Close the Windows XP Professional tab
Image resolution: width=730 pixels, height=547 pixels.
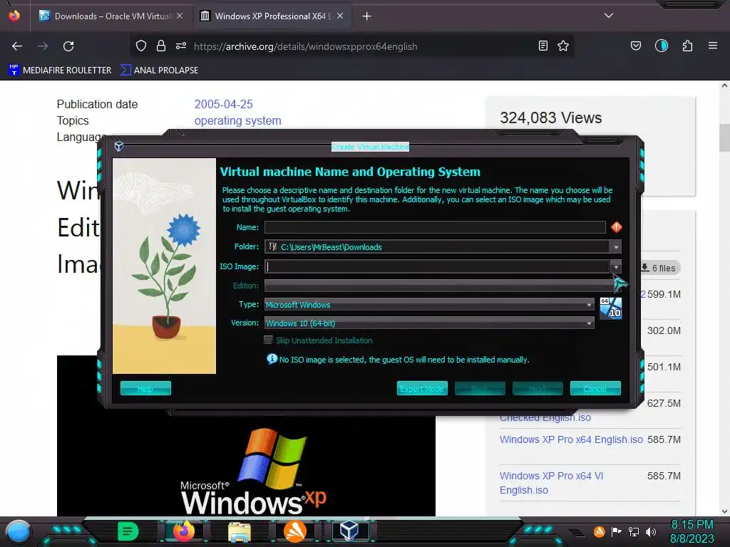point(340,16)
